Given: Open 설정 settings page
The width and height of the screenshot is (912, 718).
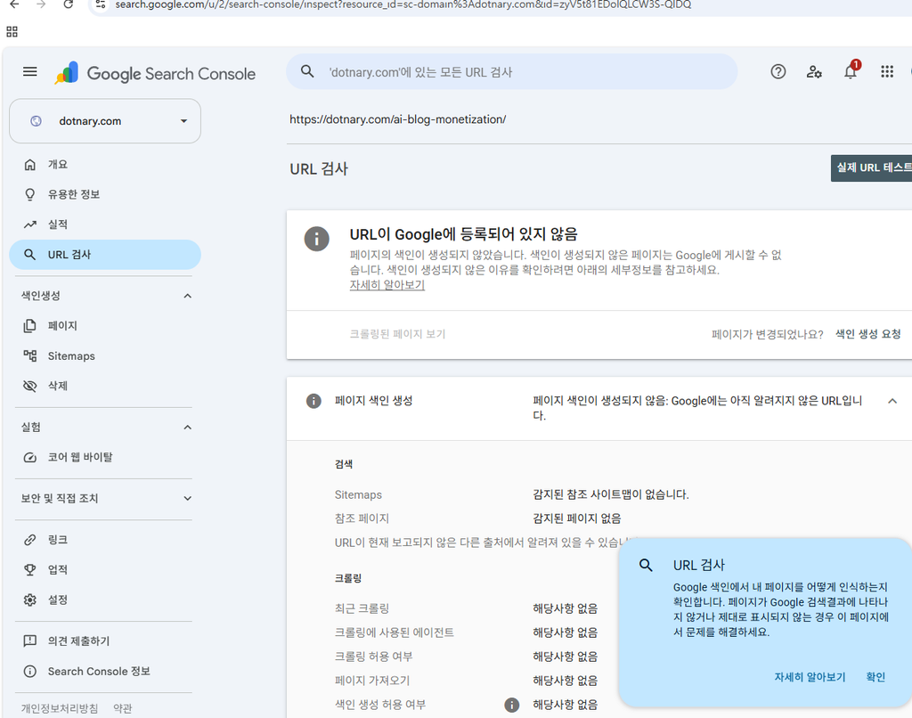Looking at the screenshot, I should point(105,600).
